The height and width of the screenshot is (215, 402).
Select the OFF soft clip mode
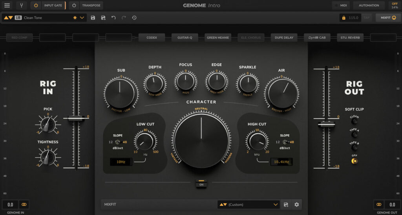point(354,161)
